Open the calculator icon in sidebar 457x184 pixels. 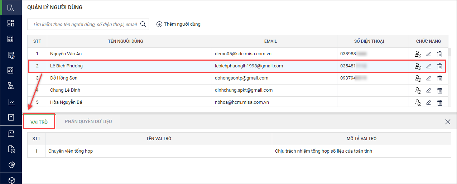pyautogui.click(x=11, y=39)
